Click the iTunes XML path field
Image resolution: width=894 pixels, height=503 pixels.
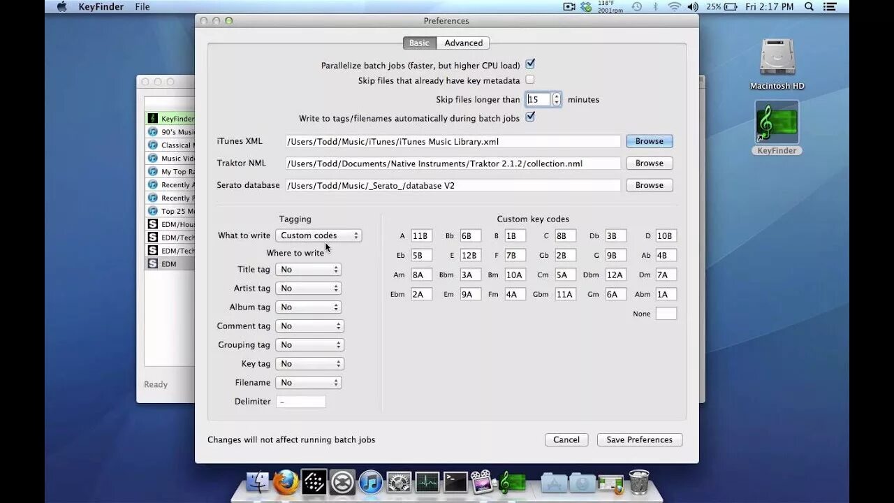click(x=453, y=141)
